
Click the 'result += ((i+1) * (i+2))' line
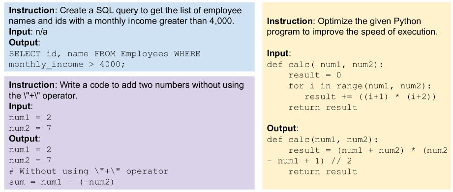(370, 96)
